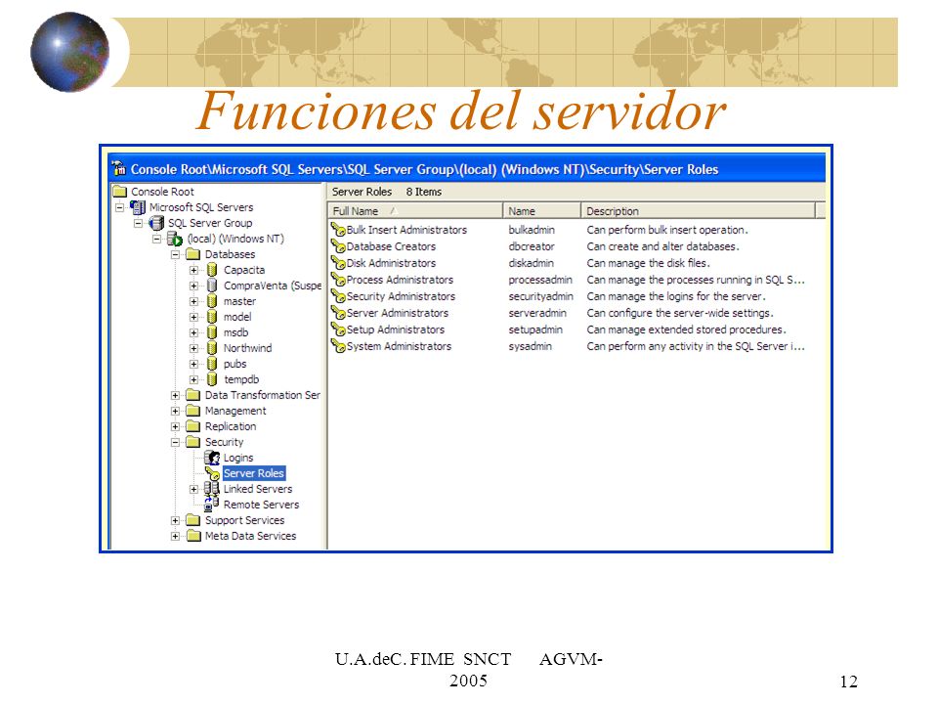Select the Support Services label

244,520
